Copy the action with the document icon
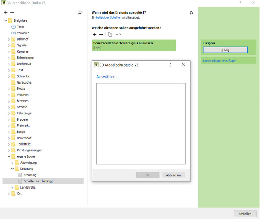This screenshot has width=260, height=219. coord(110,34)
